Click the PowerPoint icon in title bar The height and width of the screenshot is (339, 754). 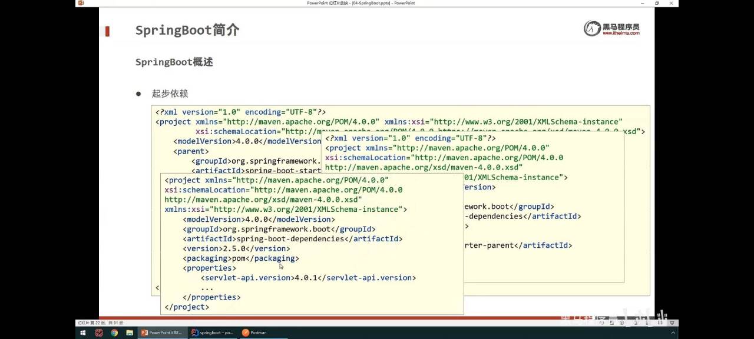coord(81,3)
